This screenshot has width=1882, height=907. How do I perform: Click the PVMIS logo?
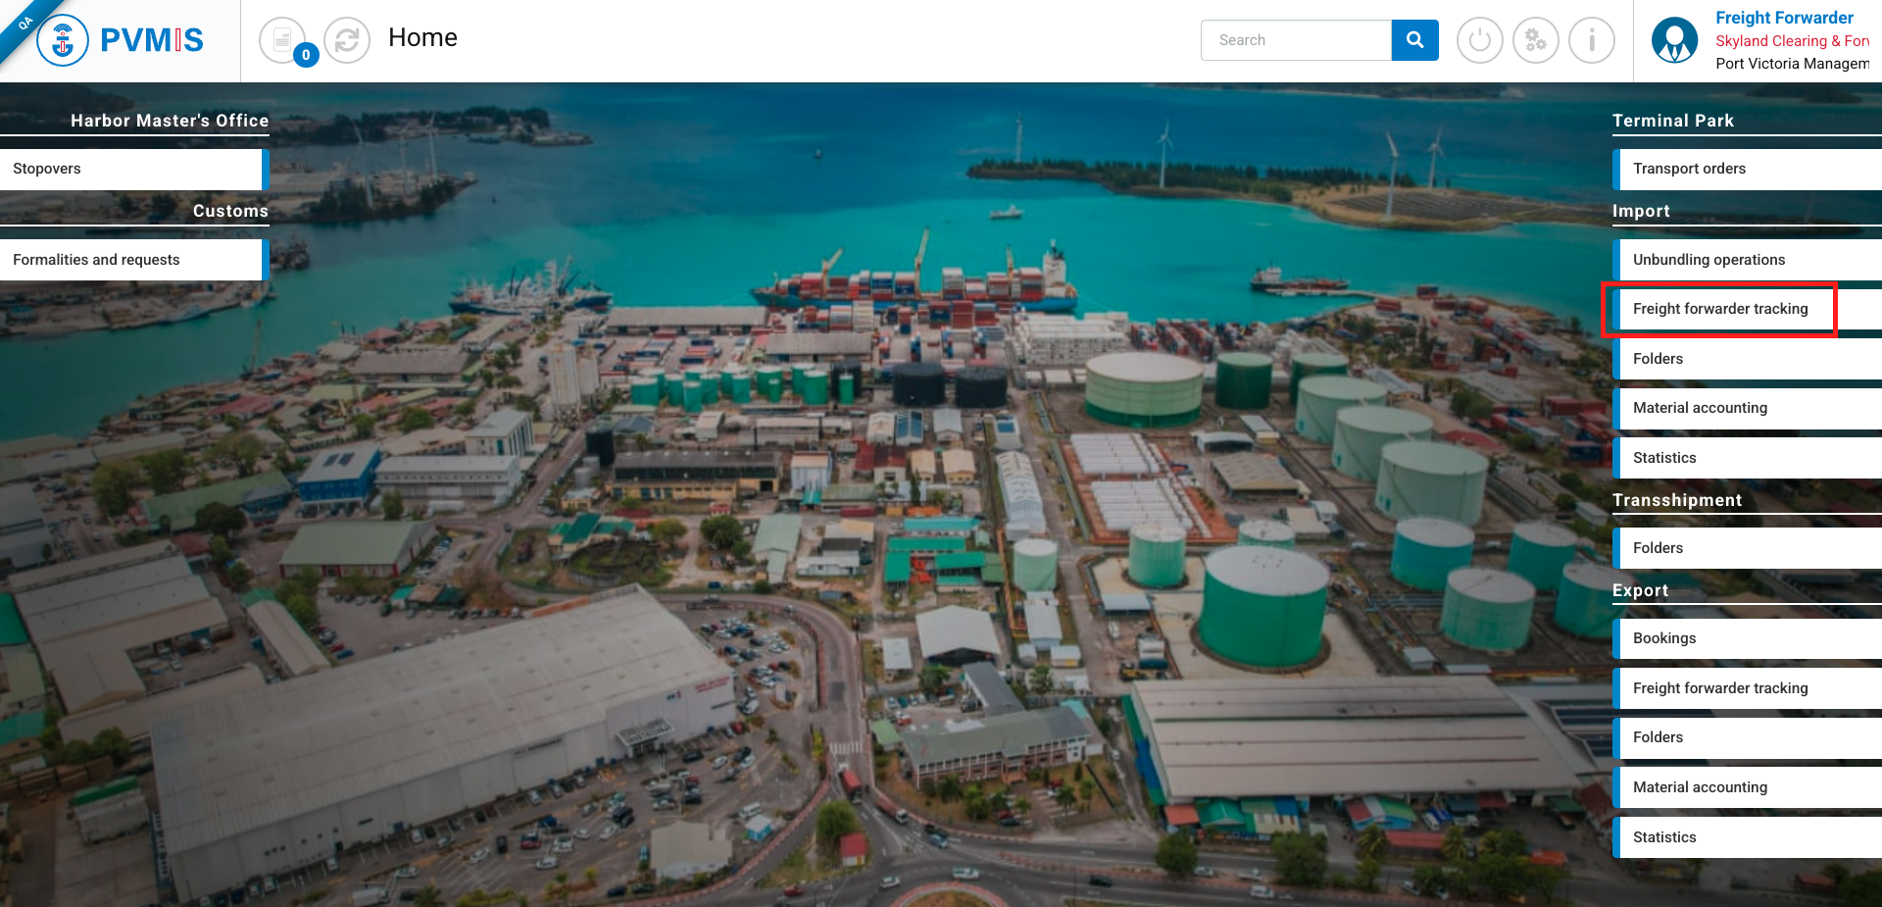tap(121, 40)
